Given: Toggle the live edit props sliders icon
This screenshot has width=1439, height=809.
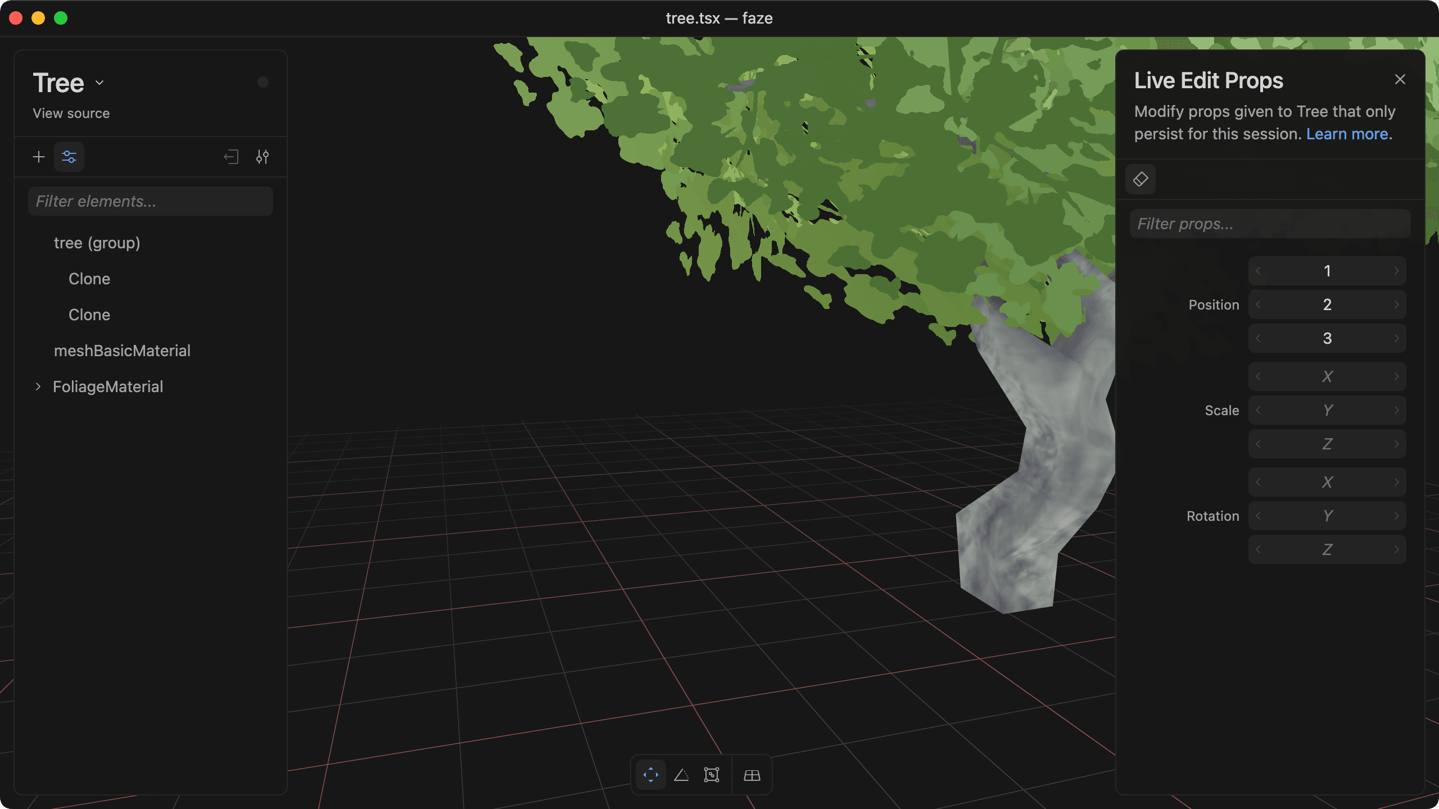Looking at the screenshot, I should [x=69, y=157].
